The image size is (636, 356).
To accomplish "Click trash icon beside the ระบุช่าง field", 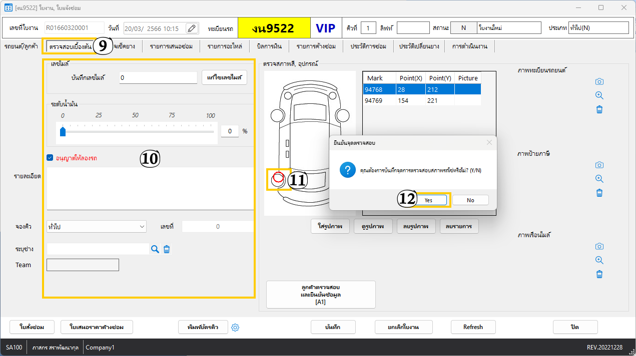I will (x=167, y=249).
